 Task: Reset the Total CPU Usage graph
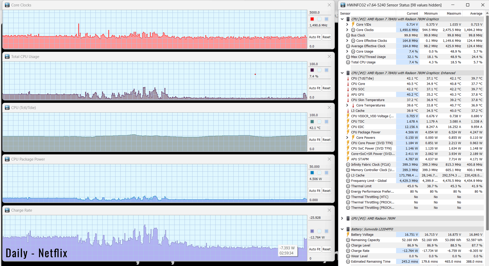327,88
